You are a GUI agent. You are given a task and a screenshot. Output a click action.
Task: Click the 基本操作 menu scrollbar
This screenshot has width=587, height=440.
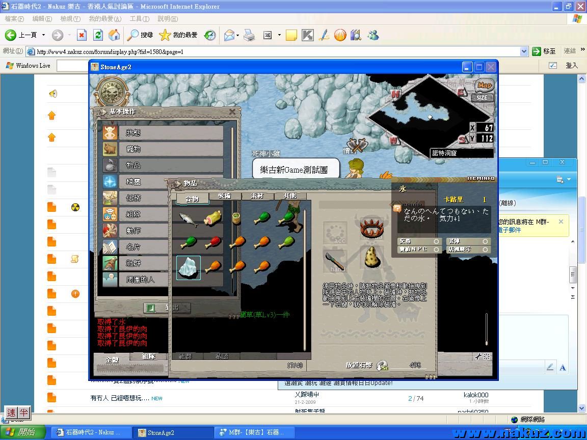[x=232, y=209]
